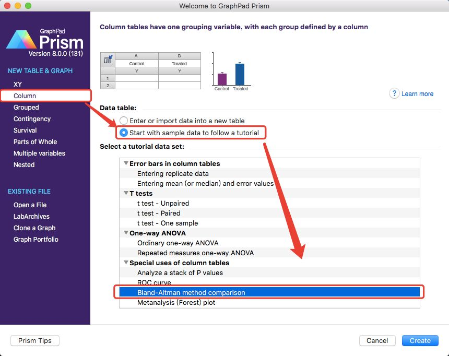
Task: Collapse the 'One-way ANOVA' group triangle
Action: pos(126,233)
